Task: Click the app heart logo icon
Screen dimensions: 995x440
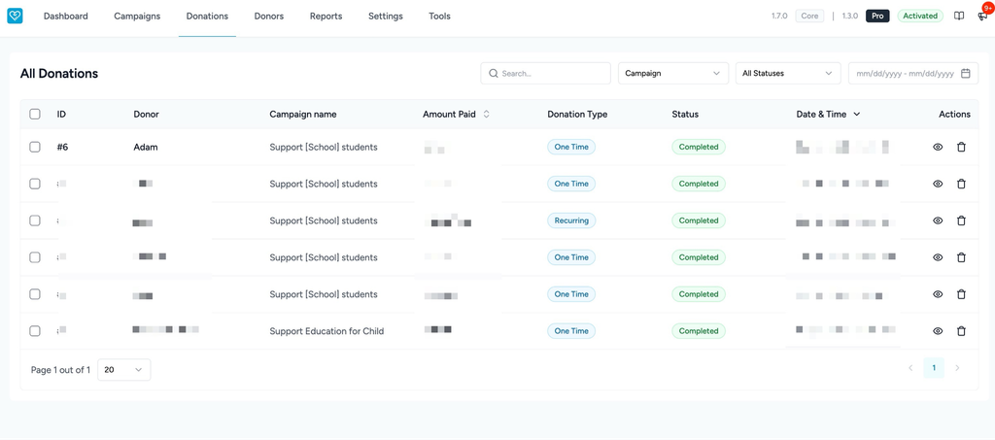Action: 15,16
